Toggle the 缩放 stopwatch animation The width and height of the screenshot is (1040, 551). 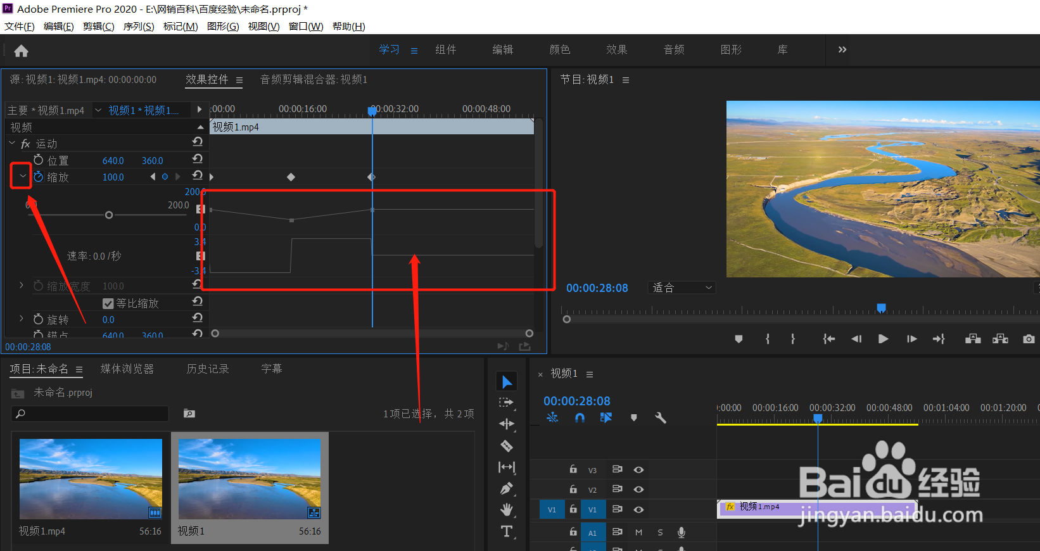pos(39,177)
